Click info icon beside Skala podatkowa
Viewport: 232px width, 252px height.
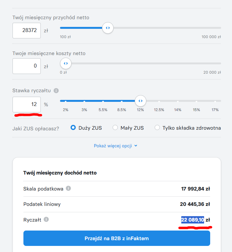click(68, 188)
